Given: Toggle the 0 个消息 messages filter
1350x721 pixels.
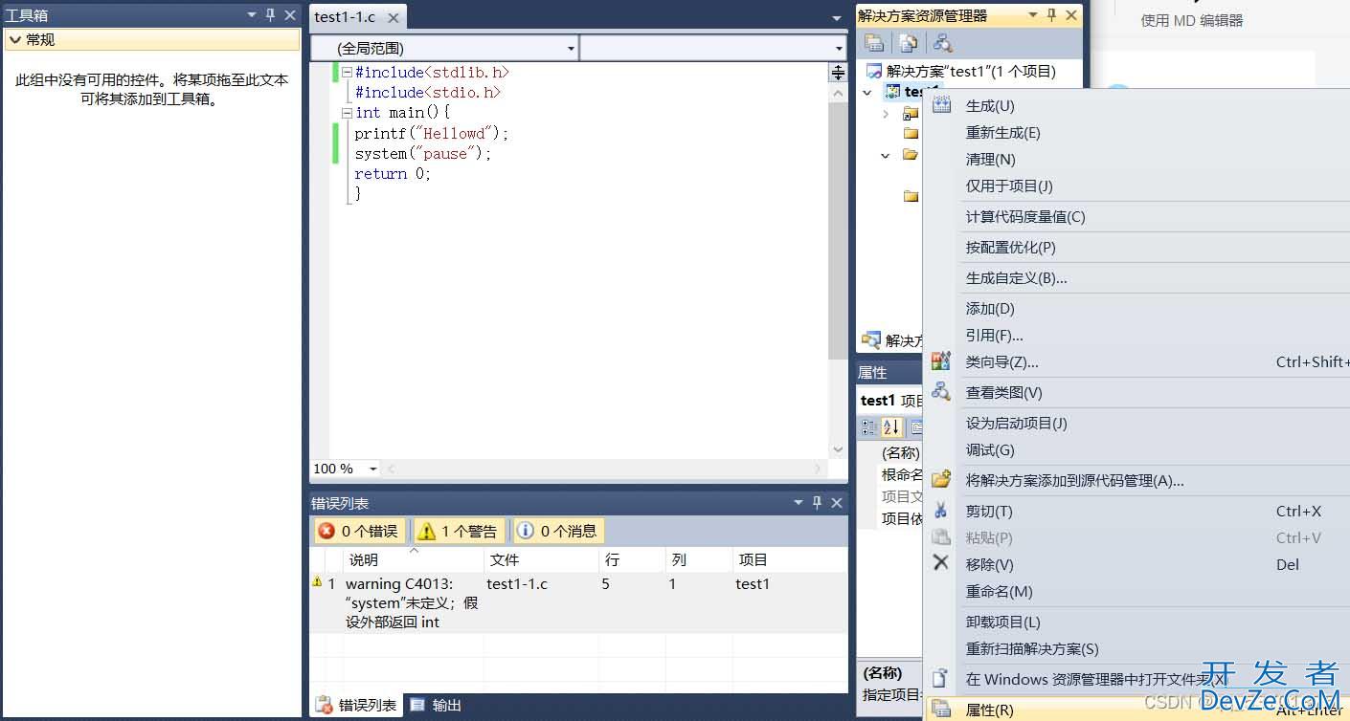Looking at the screenshot, I should tap(557, 531).
